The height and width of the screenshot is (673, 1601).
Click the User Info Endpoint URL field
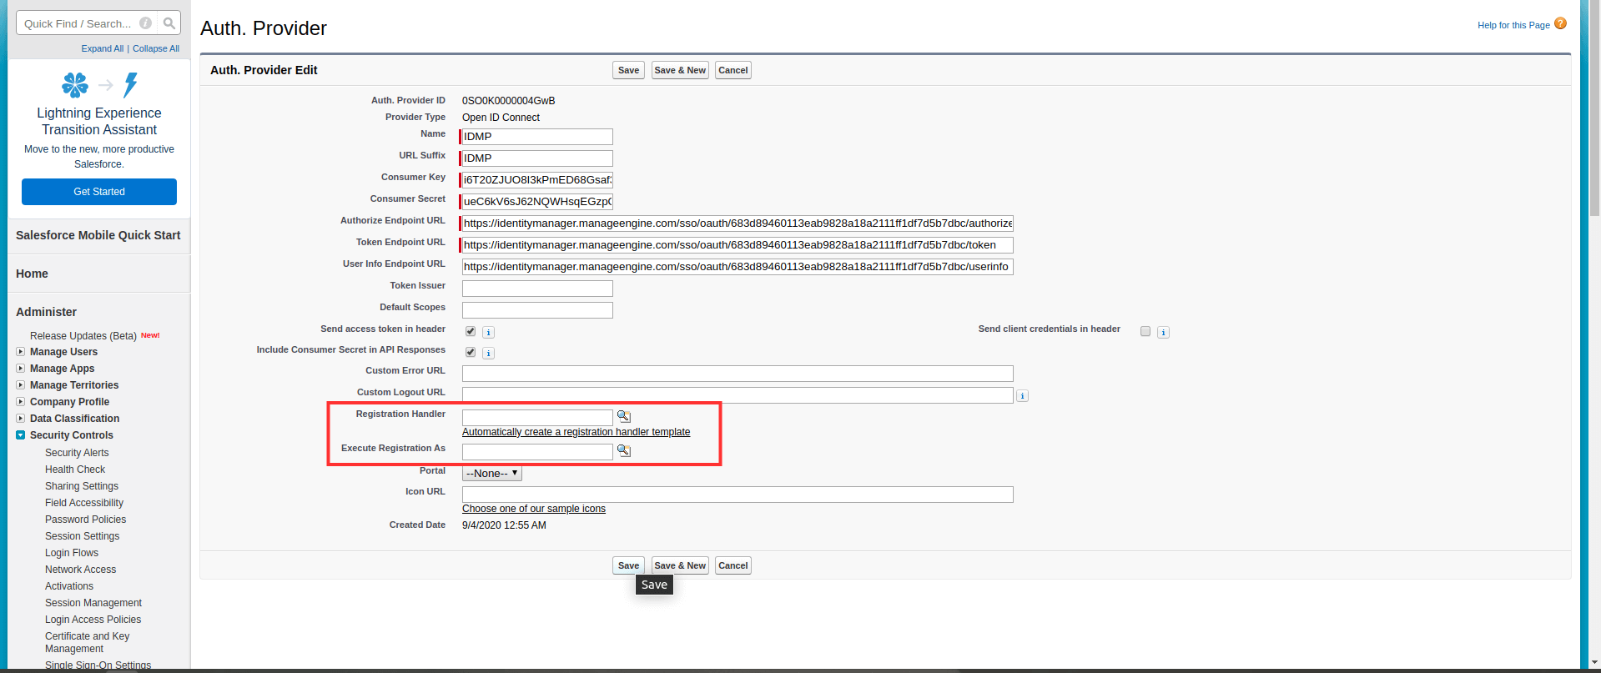pyautogui.click(x=738, y=267)
